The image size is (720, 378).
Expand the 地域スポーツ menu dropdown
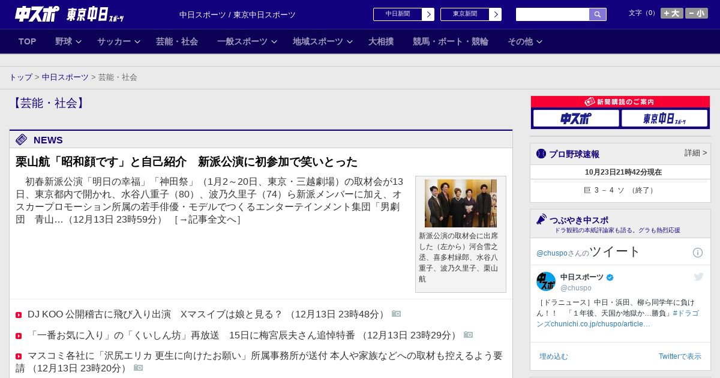[x=323, y=41]
